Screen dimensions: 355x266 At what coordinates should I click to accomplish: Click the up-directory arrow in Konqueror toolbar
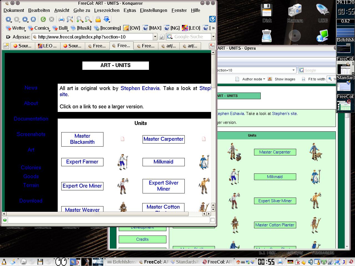(25, 19)
